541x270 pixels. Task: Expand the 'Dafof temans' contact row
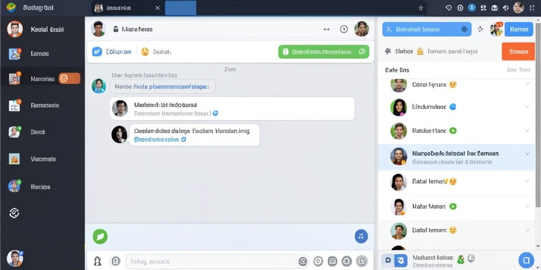pyautogui.click(x=527, y=230)
